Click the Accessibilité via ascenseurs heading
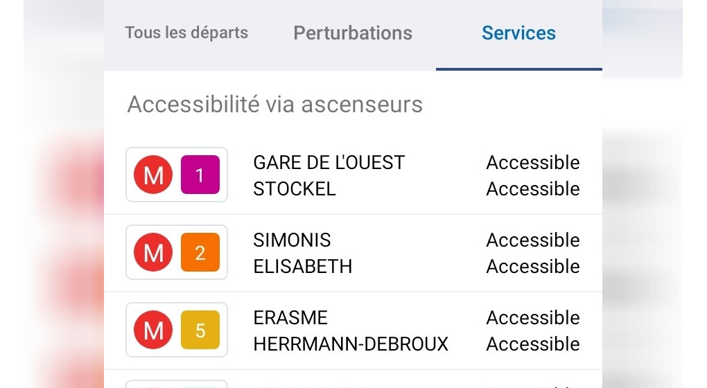Screen dimensions: 707x388 pyautogui.click(x=275, y=105)
